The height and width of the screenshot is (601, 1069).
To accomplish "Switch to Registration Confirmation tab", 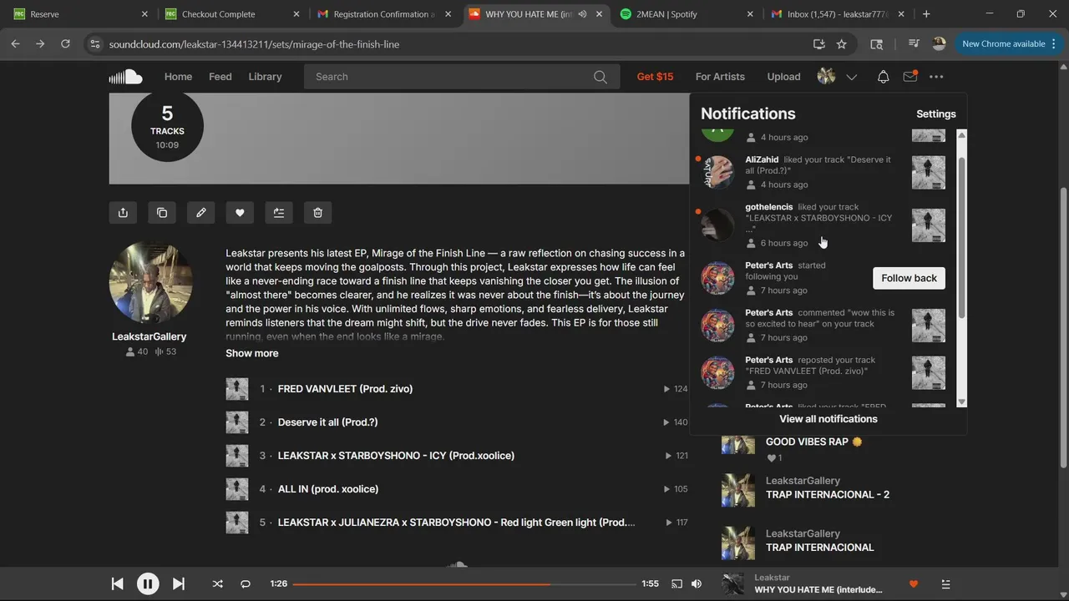I will click(x=383, y=14).
